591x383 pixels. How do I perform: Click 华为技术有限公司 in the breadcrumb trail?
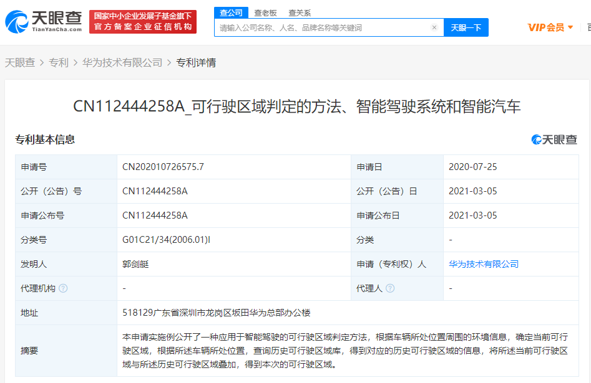point(121,62)
